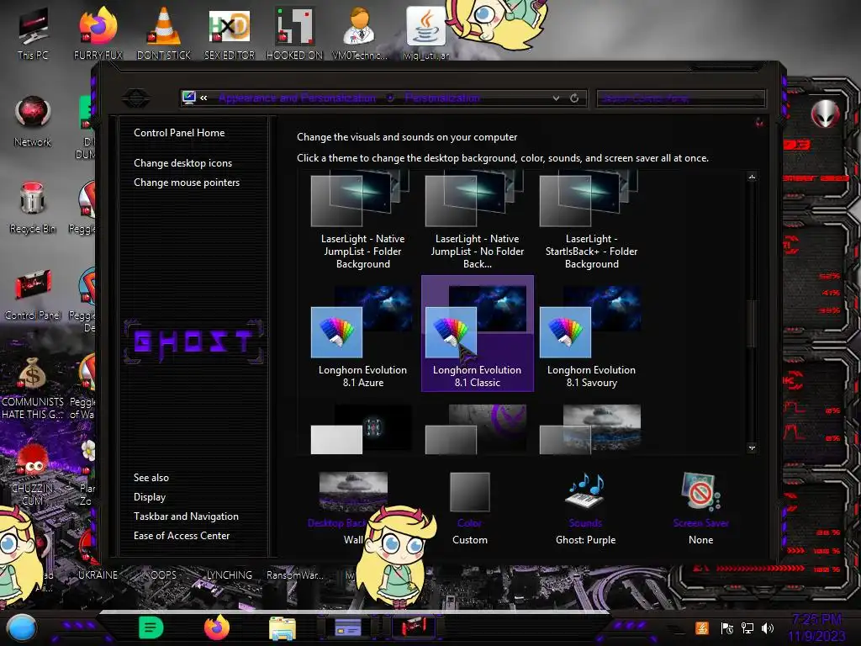The image size is (861, 646).
Task: Open Change desktop icons link
Action: coord(182,163)
